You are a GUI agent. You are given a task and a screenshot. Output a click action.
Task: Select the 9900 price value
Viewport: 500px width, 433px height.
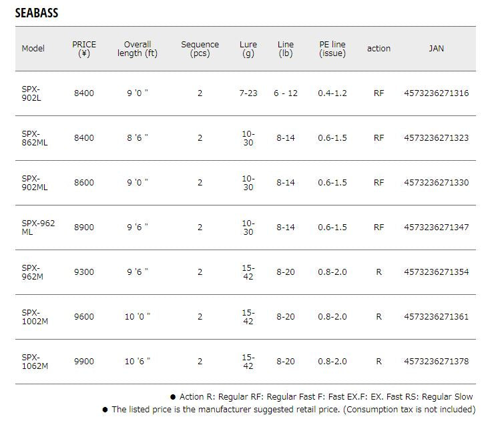tap(84, 362)
